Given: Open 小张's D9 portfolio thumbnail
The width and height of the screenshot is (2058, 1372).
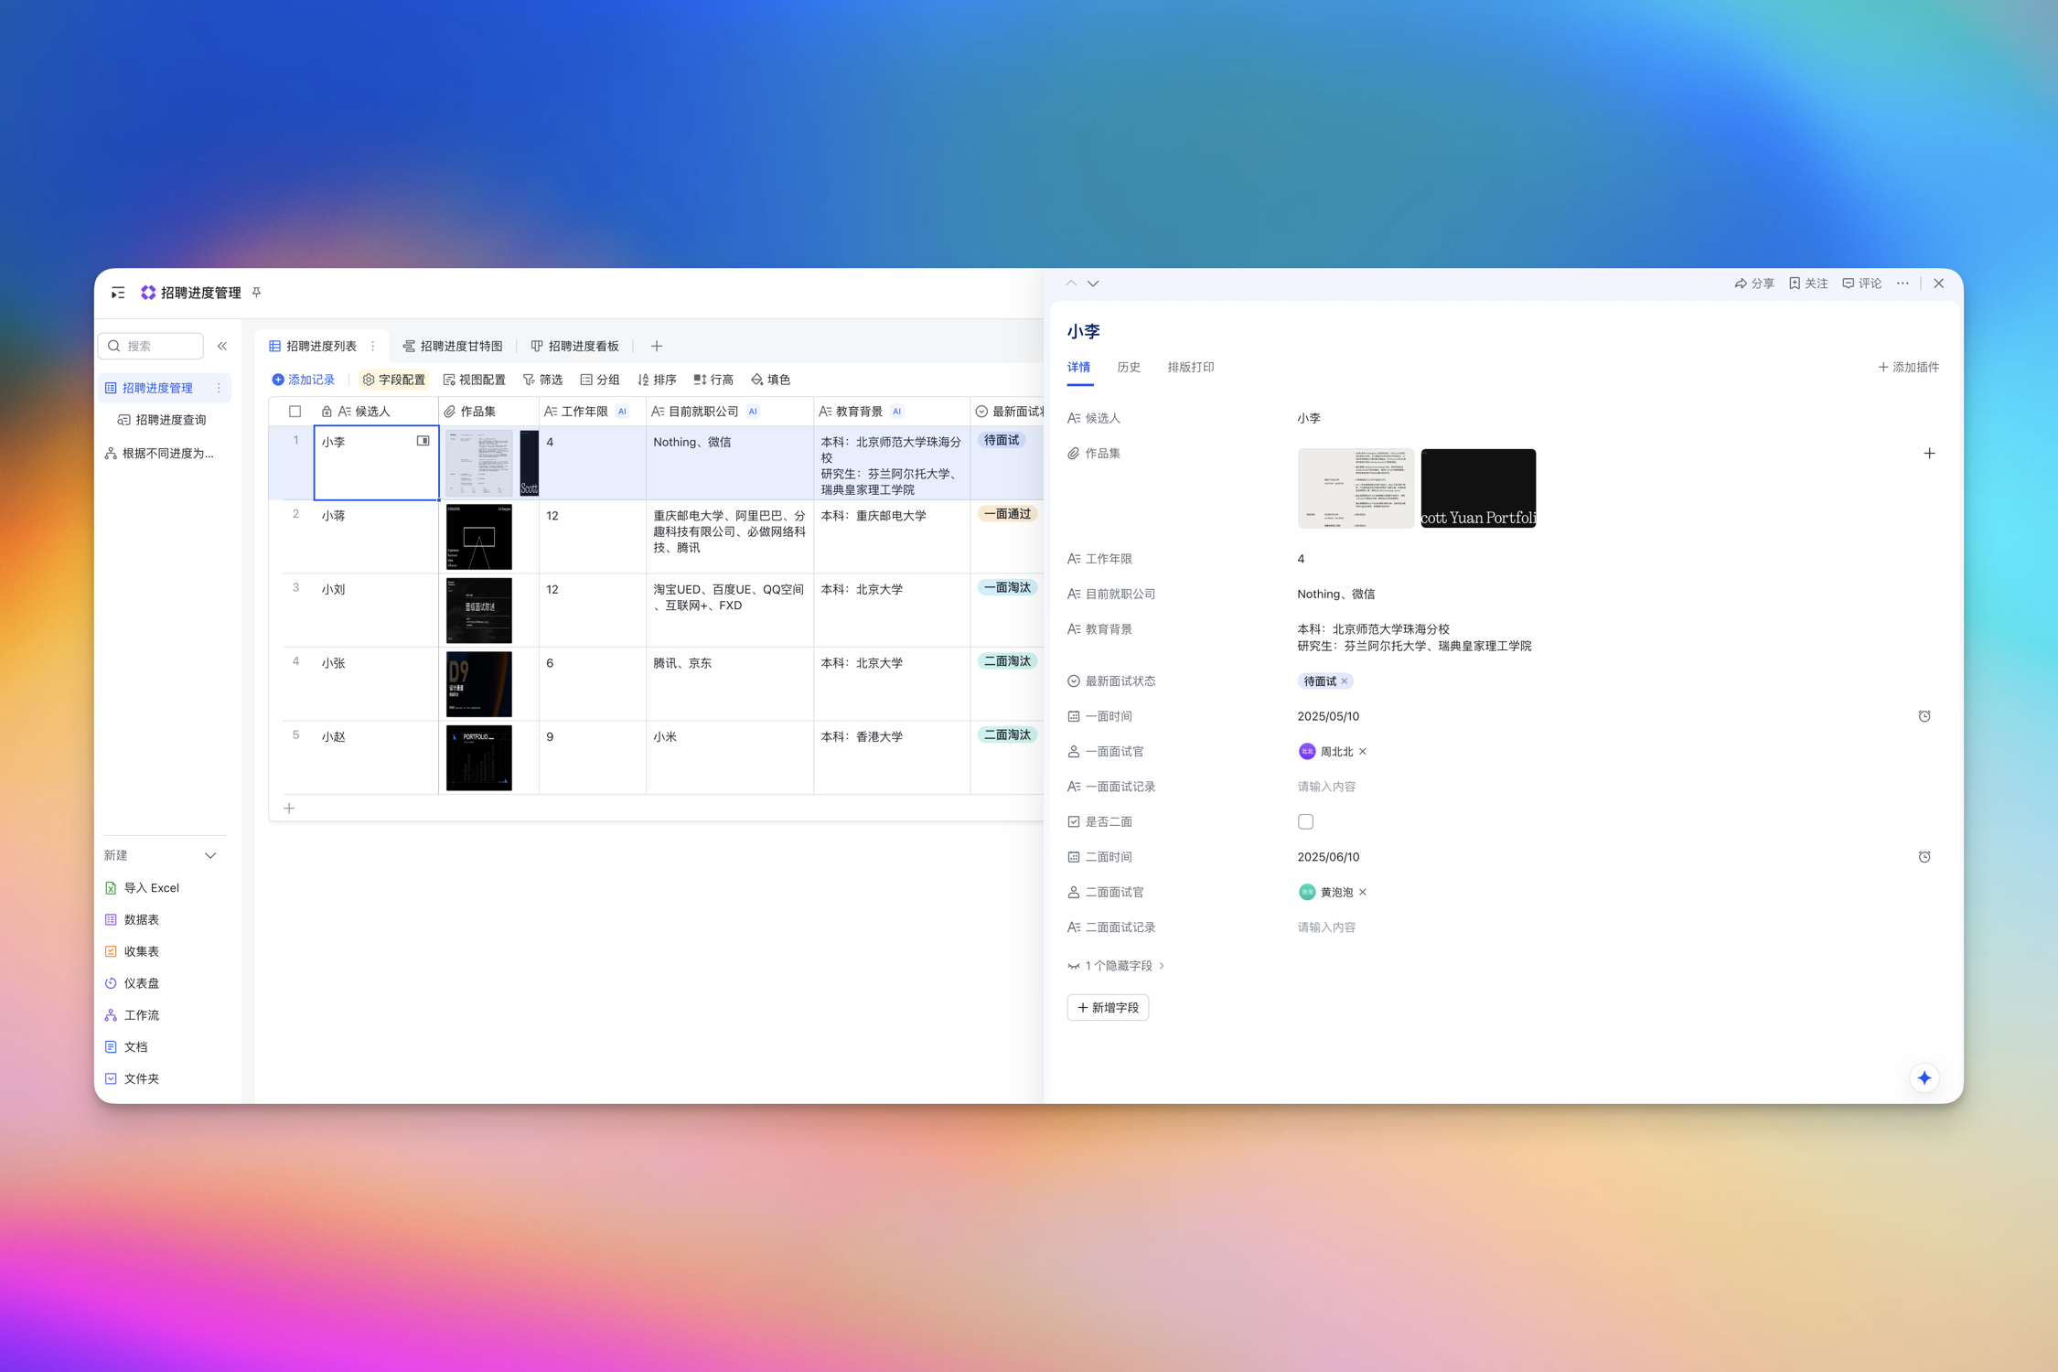Looking at the screenshot, I should point(479,684).
